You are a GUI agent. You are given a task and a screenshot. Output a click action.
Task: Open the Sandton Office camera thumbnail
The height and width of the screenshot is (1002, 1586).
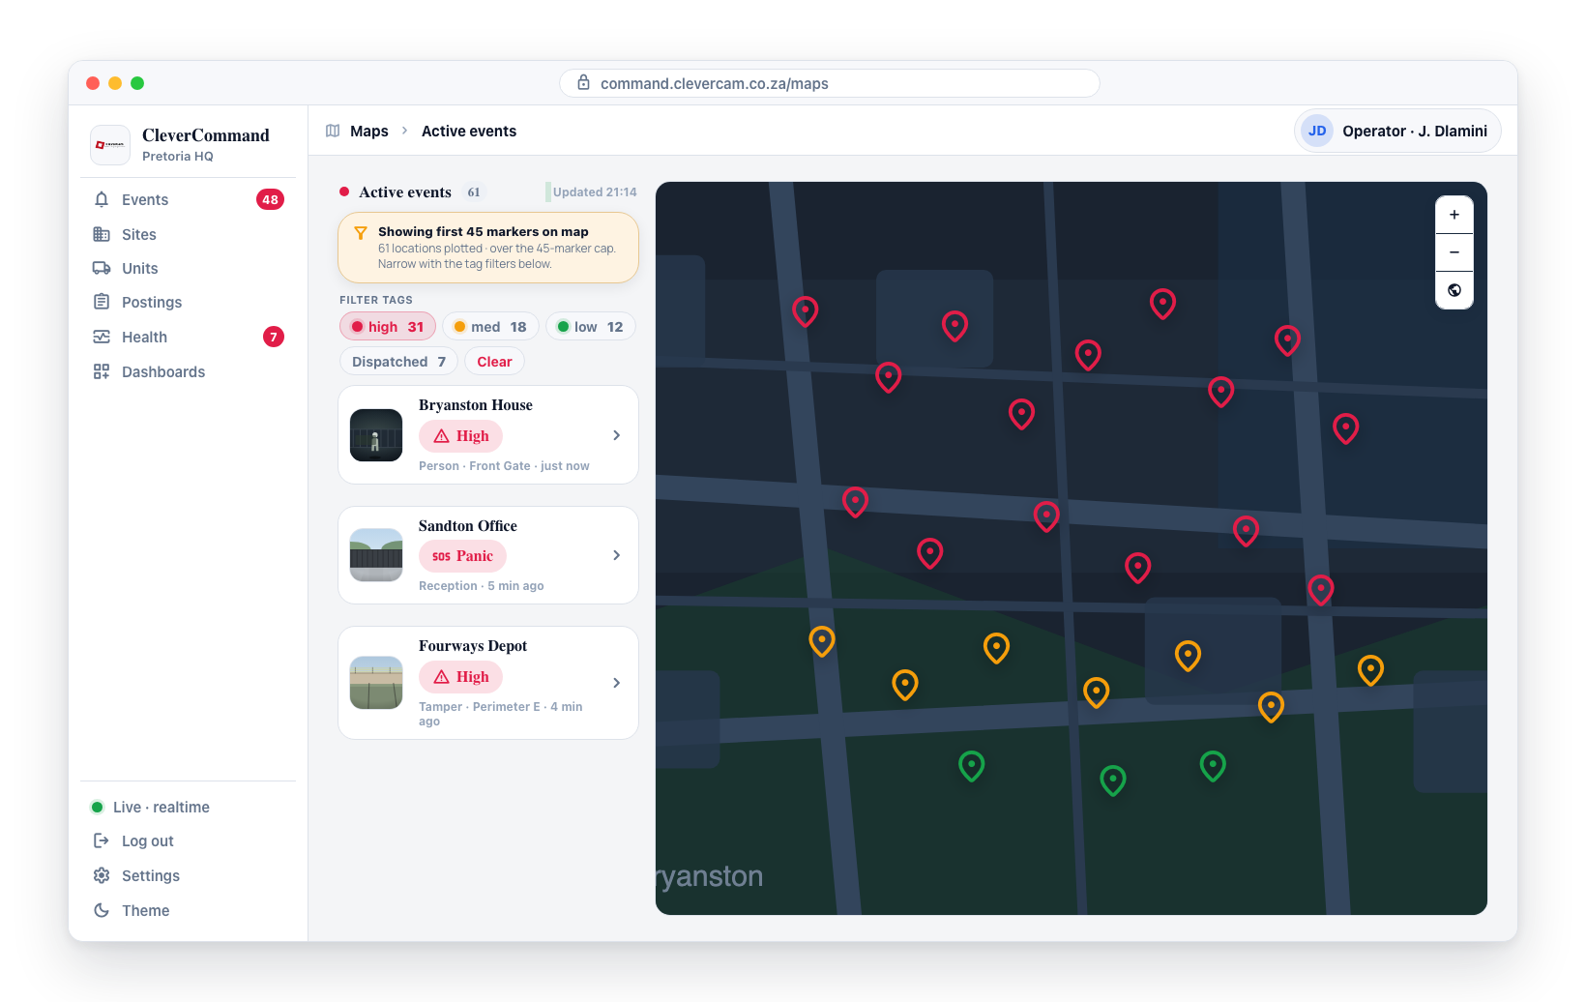tap(376, 555)
